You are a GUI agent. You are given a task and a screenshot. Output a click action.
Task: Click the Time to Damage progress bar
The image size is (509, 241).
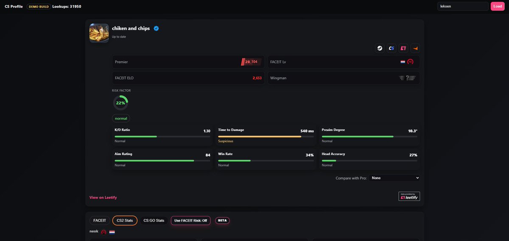pos(266,136)
